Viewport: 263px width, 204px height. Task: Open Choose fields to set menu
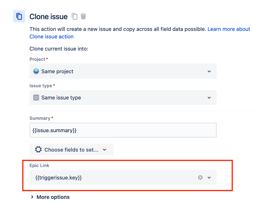point(71,150)
